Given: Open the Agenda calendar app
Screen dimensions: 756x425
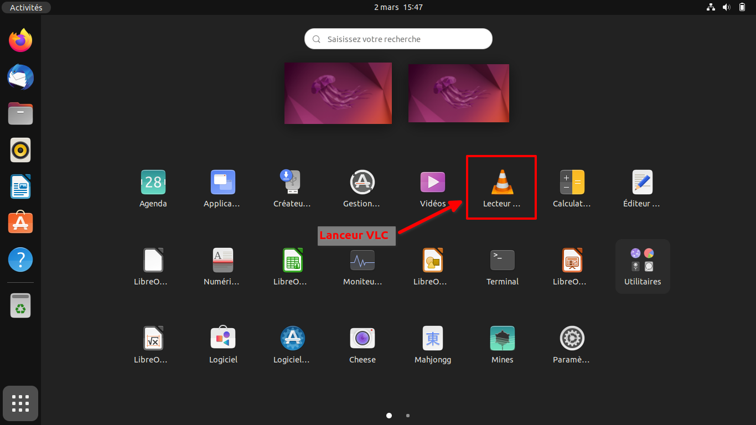Looking at the screenshot, I should pyautogui.click(x=153, y=182).
